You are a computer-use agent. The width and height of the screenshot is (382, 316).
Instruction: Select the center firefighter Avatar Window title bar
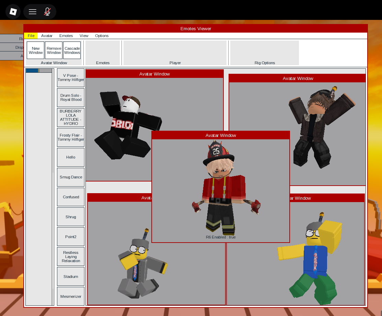221,136
